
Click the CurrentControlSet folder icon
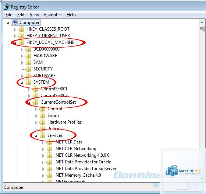(35, 102)
